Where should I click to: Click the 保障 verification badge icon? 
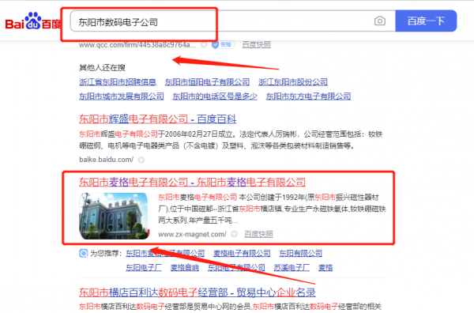click(x=223, y=45)
